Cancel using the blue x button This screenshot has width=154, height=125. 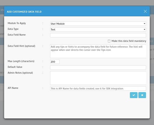[142, 95]
